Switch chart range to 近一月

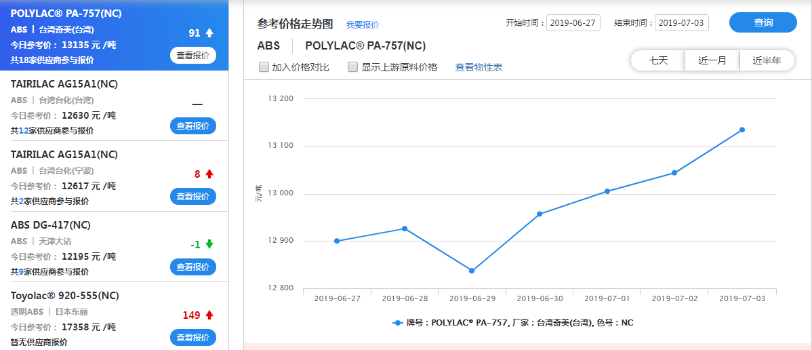712,60
